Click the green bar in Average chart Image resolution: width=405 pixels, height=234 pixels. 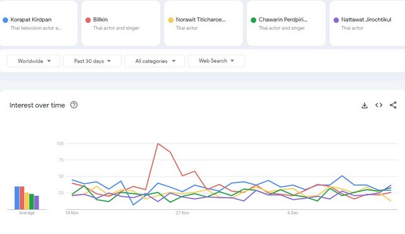click(x=32, y=202)
